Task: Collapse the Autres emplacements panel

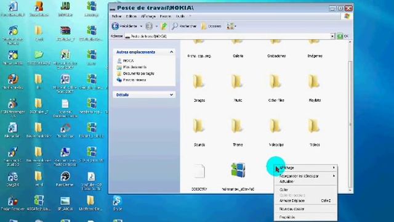Action: tap(171, 52)
